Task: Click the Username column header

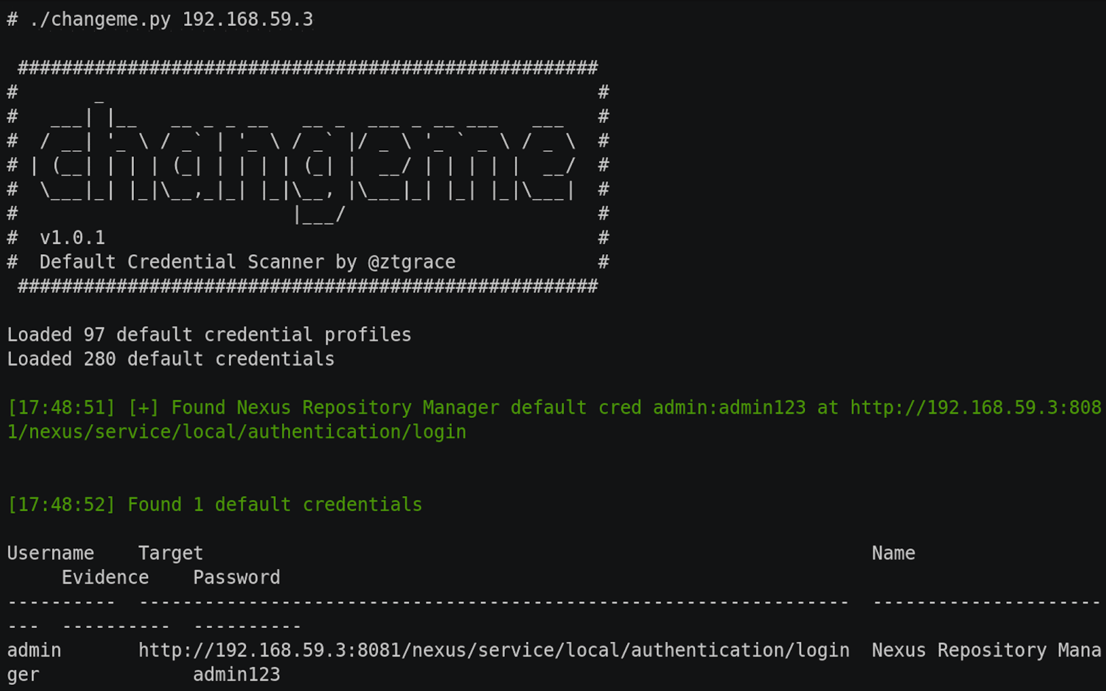Action: coord(50,553)
